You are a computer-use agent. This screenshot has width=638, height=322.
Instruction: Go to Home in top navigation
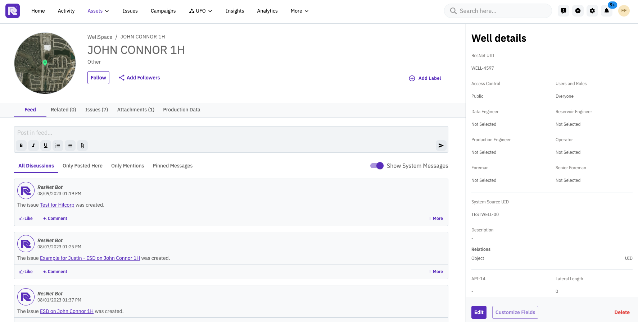click(x=38, y=11)
